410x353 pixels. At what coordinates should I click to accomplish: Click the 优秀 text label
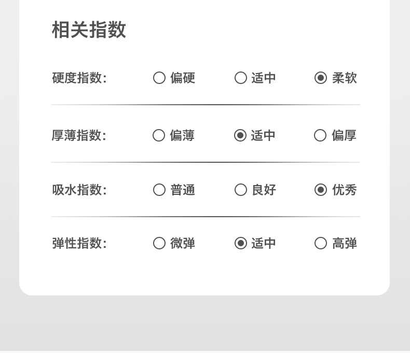pos(345,190)
